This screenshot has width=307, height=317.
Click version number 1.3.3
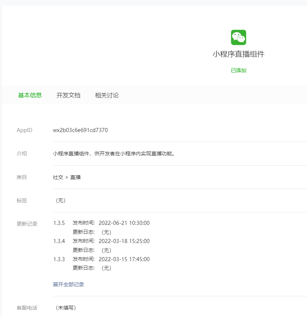(x=59, y=259)
